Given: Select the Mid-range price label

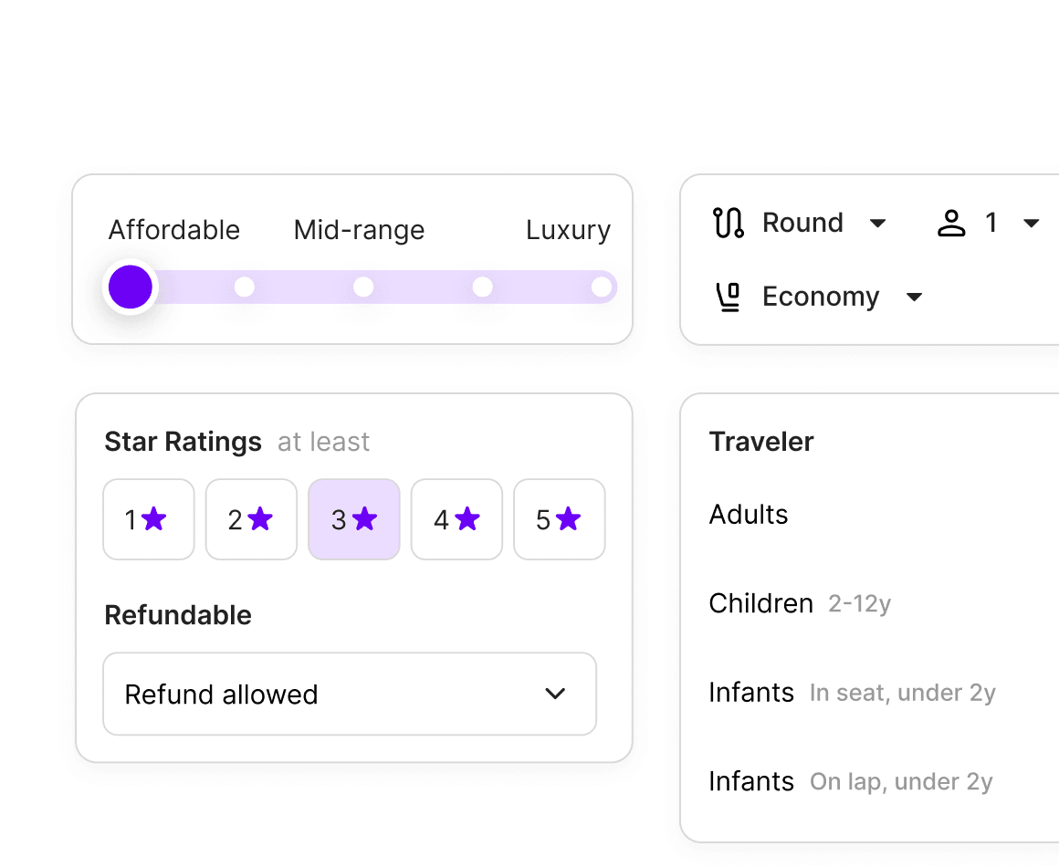Looking at the screenshot, I should click(x=359, y=230).
